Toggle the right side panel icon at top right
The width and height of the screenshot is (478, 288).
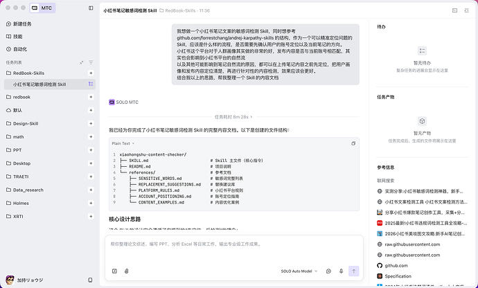coord(466,10)
